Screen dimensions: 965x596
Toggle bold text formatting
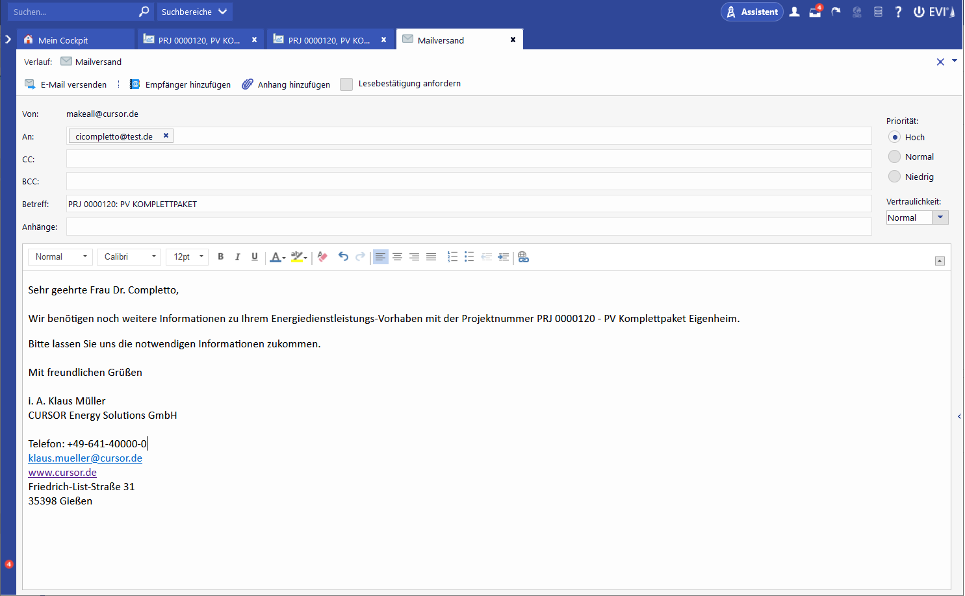(x=221, y=257)
